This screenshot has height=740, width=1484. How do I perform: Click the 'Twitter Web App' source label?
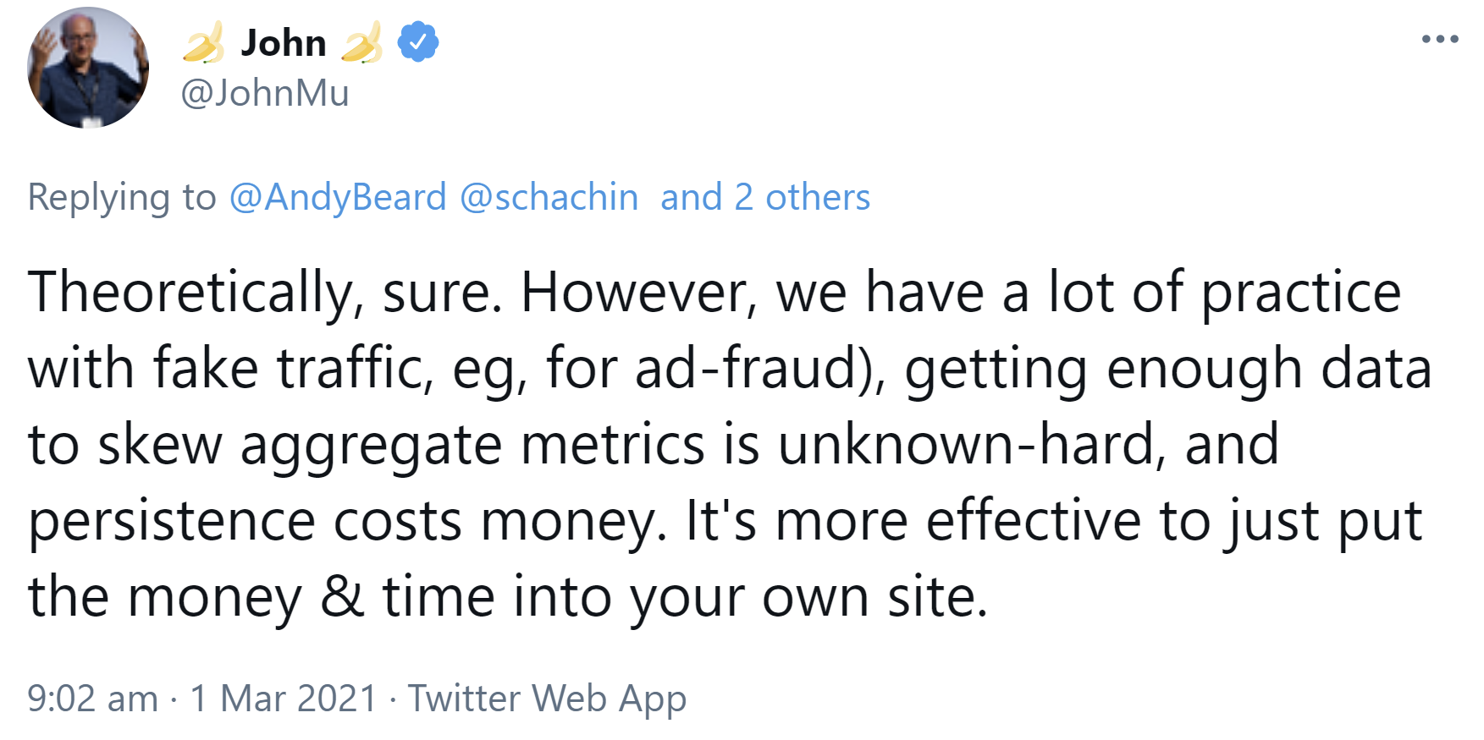(x=546, y=699)
